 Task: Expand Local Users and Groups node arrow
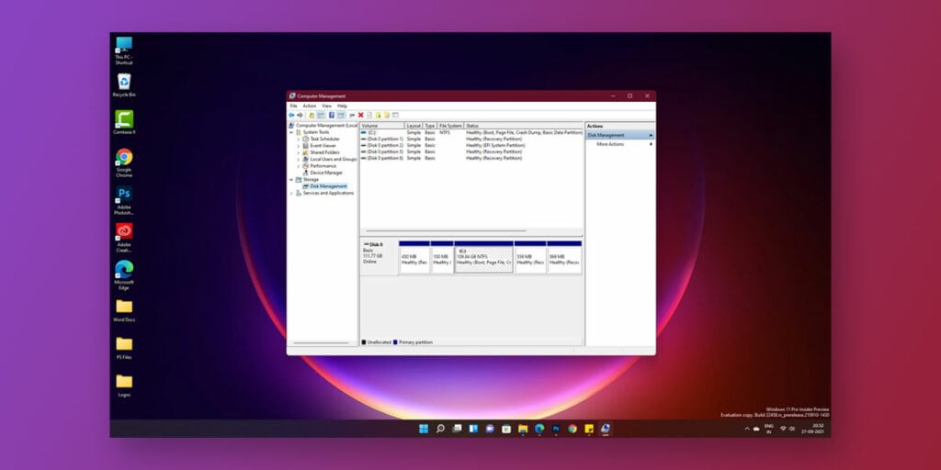299,160
